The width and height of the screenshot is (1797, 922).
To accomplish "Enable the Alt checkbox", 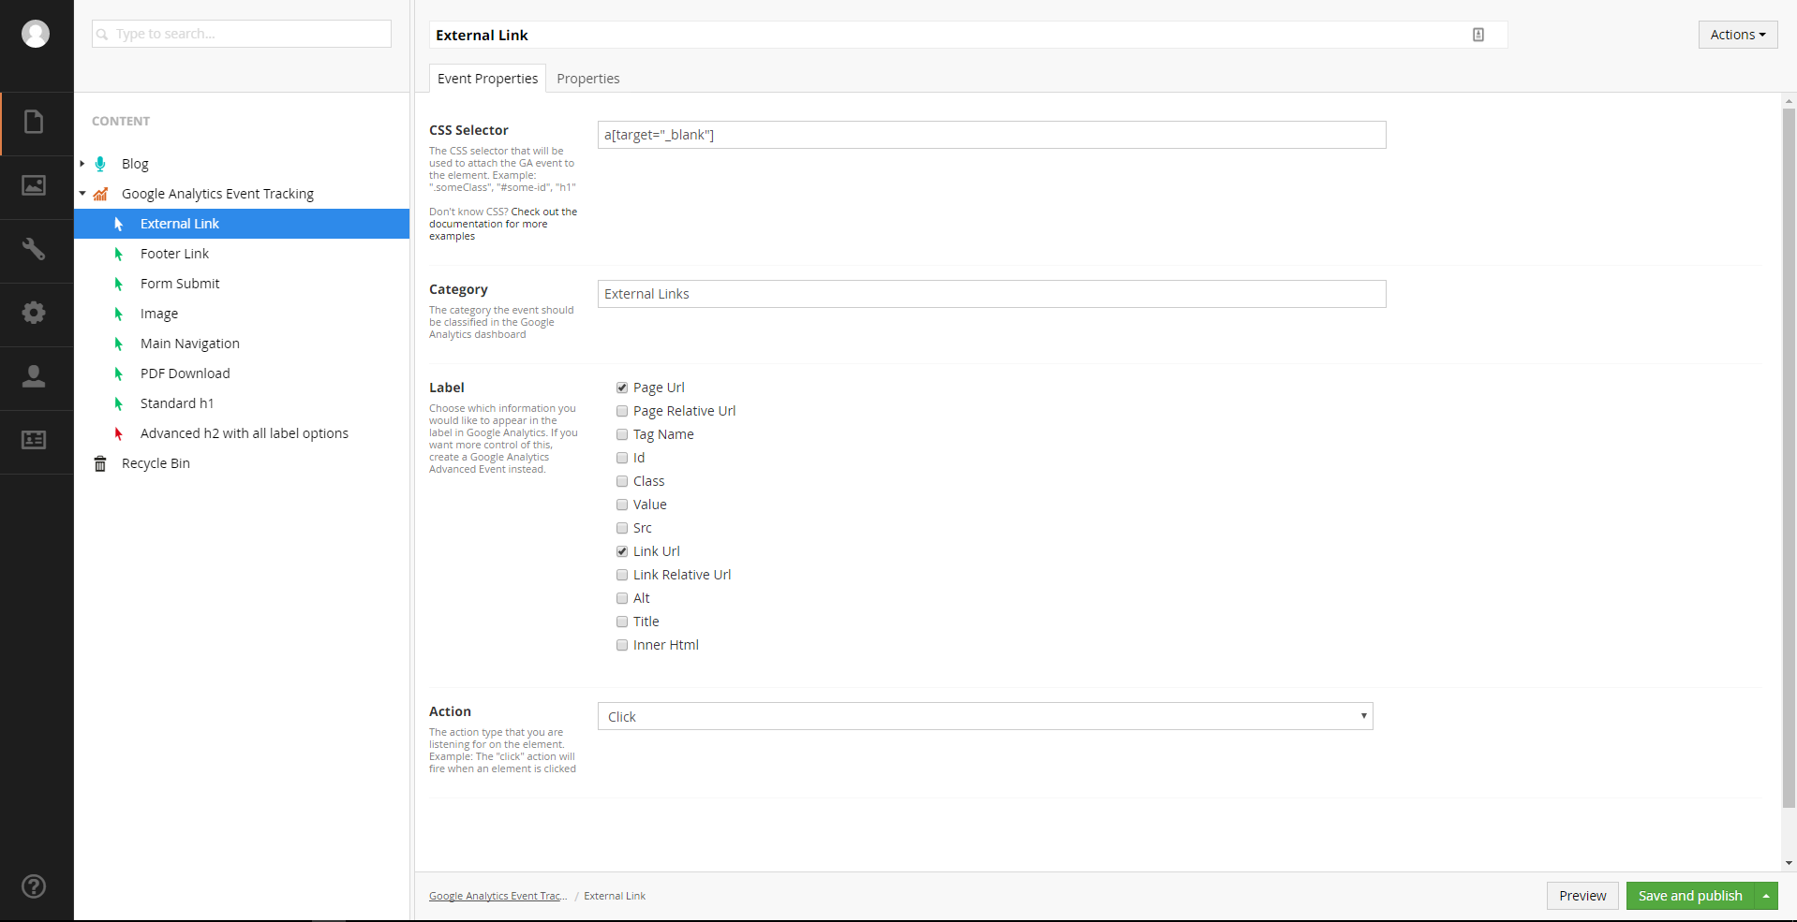I will coord(622,598).
